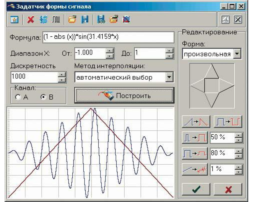Click inside the Формула input field
Screen dimensions: 253x202
tap(108, 37)
